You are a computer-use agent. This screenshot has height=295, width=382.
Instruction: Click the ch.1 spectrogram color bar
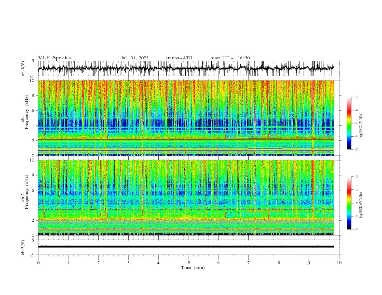(x=349, y=123)
